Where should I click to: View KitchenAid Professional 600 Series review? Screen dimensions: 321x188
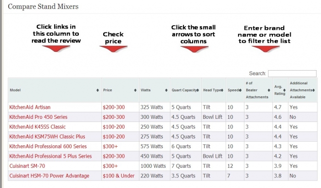coord(48,146)
